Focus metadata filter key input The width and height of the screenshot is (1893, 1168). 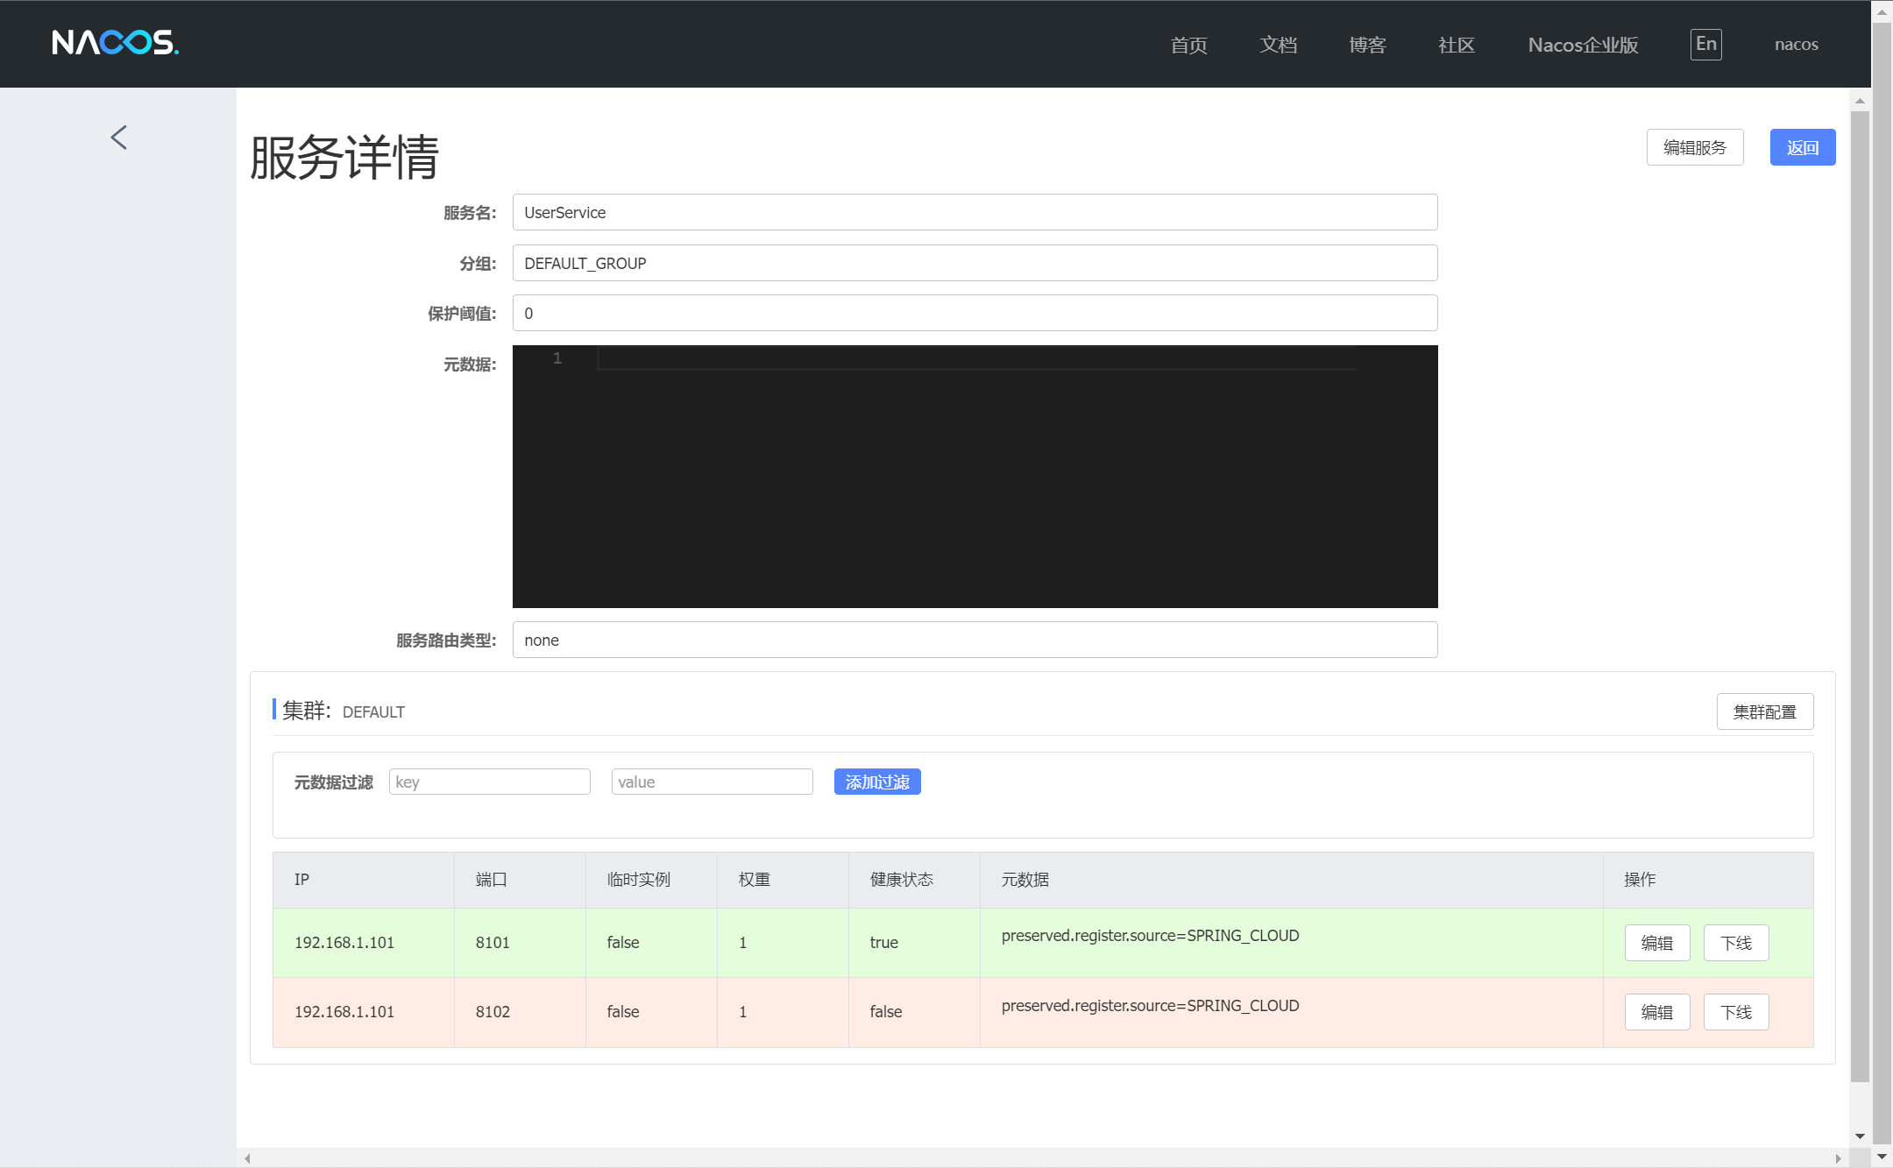[x=490, y=782]
